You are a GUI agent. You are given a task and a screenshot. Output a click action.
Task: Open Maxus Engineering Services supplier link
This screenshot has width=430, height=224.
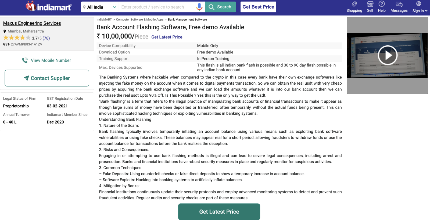32,23
